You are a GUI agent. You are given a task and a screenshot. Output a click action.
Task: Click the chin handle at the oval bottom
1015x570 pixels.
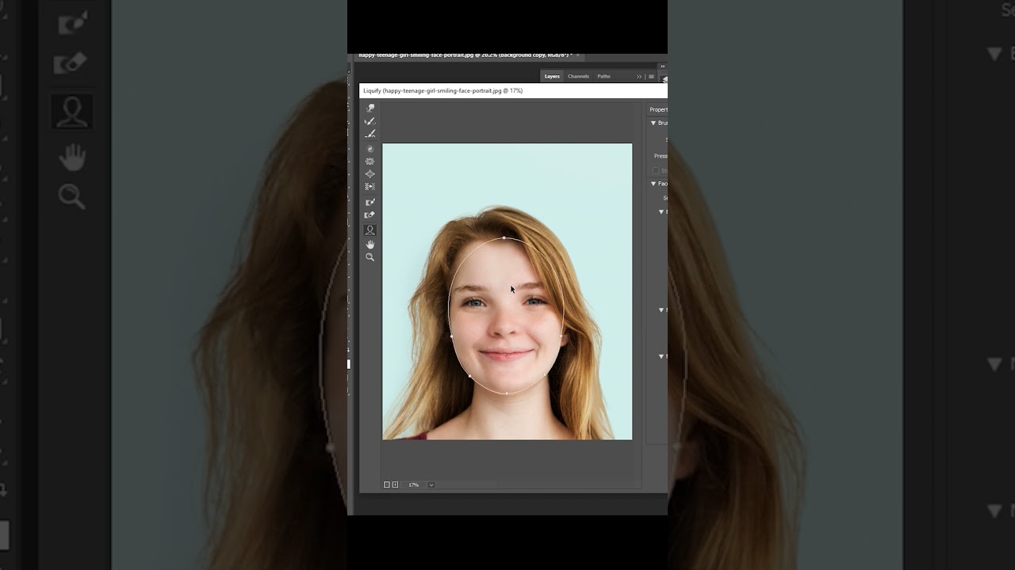507,393
